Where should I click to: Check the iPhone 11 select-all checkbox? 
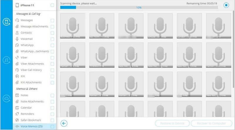[52, 5]
